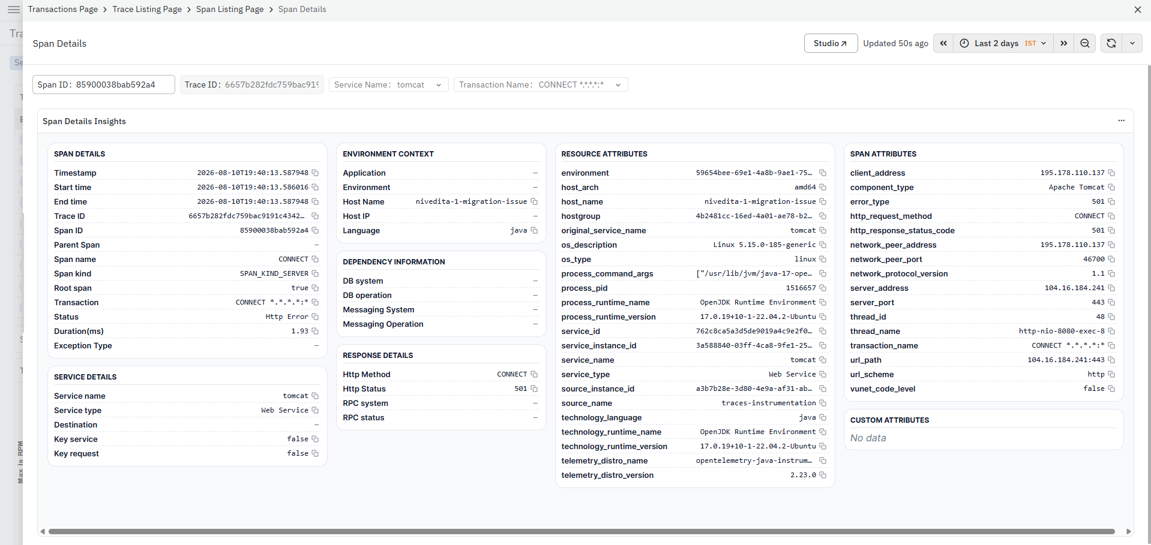
Task: Click the horizontal scrollbar thumb
Action: tap(582, 531)
